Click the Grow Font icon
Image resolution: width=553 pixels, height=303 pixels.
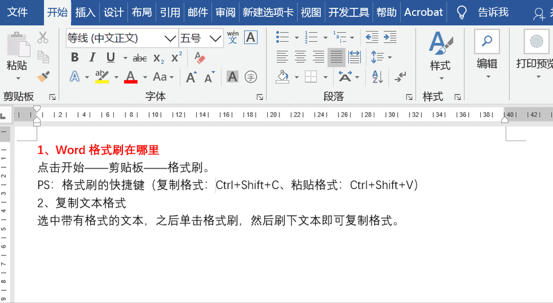pyautogui.click(x=191, y=77)
